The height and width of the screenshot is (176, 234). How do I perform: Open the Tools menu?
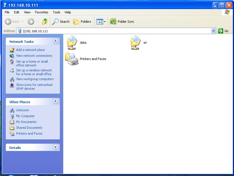[x=57, y=12]
